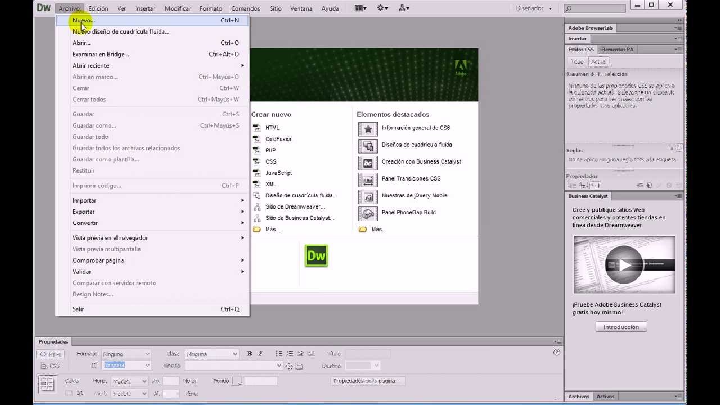
Task: Click the Sitio de Business Catalyst... link
Action: pyautogui.click(x=300, y=218)
